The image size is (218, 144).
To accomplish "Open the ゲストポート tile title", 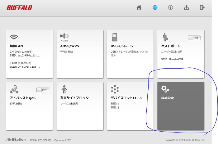I will (171, 46).
